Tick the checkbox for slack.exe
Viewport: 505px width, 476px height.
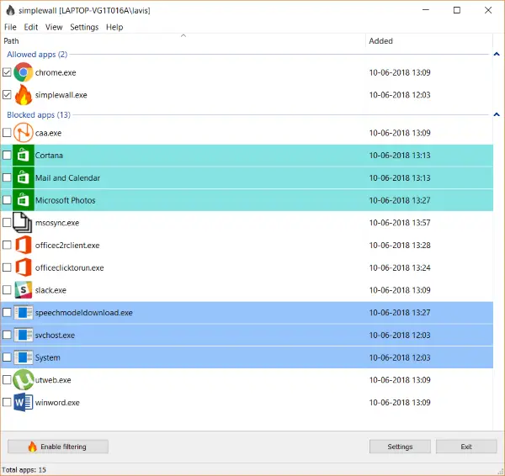pos(7,290)
